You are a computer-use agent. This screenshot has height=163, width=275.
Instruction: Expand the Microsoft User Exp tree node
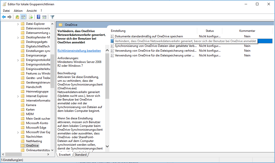[18, 132]
